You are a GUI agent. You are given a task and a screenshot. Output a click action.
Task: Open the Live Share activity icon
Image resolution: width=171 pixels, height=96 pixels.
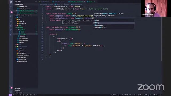11,30
